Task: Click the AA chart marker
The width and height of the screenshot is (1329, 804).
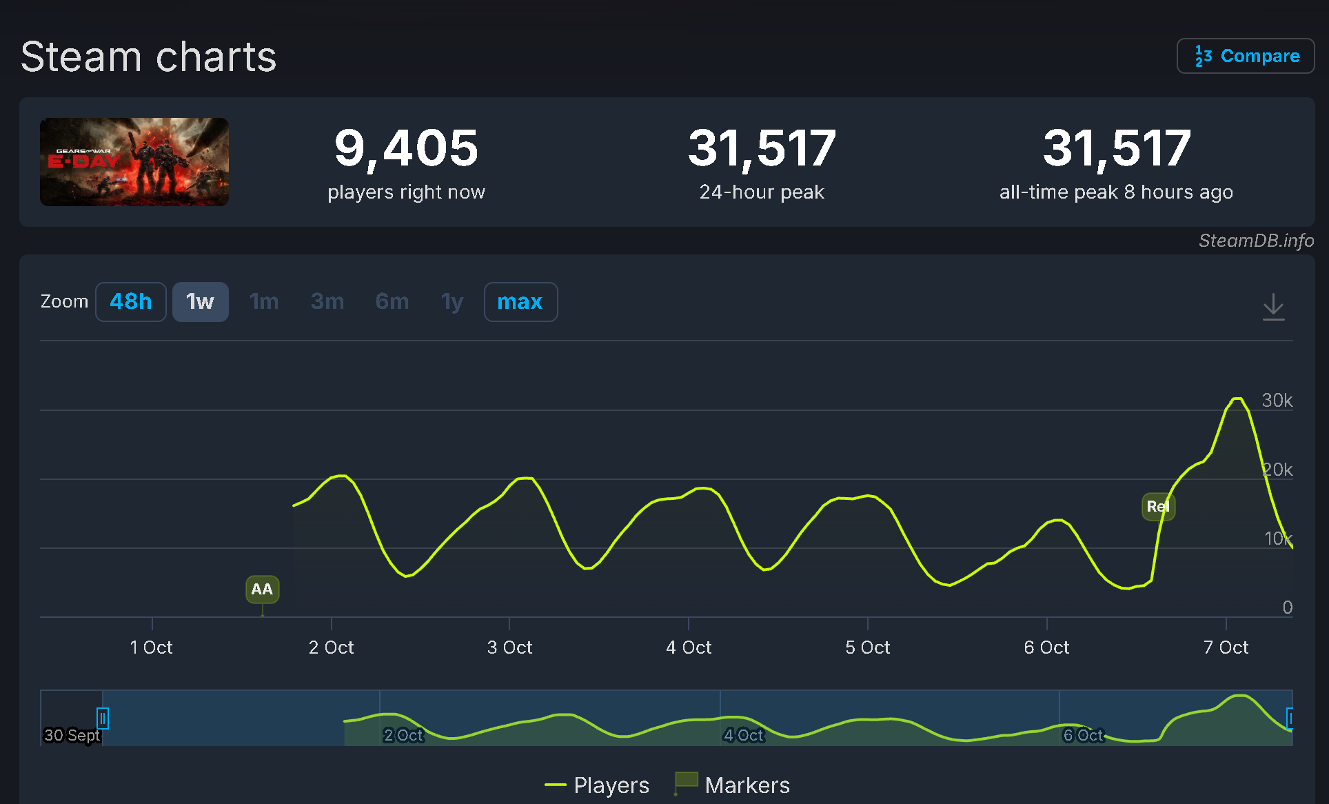Action: point(262,590)
